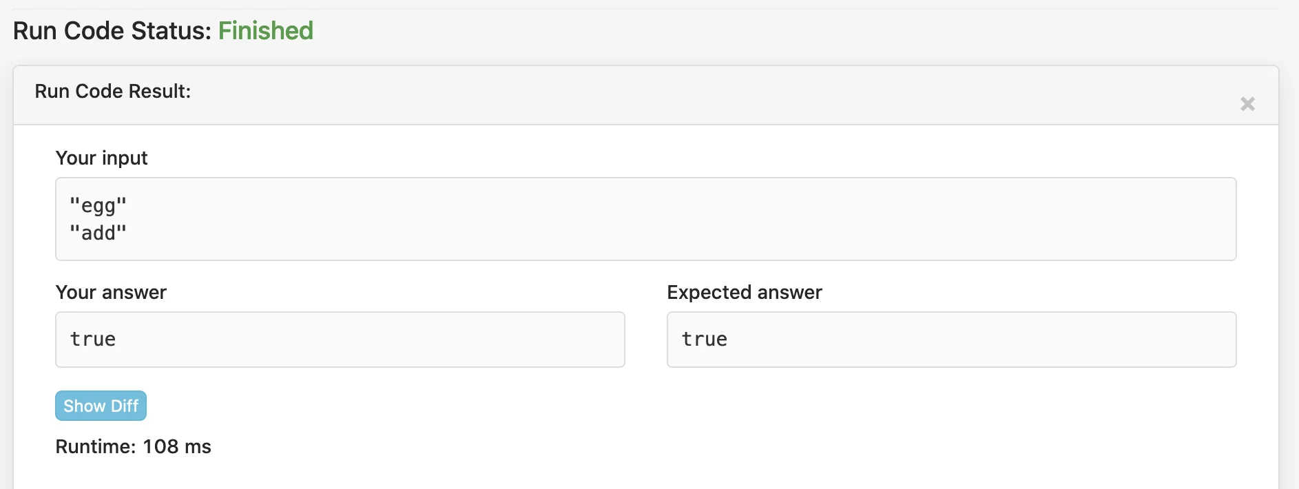This screenshot has height=489, width=1299.
Task: Click the Run Code Result header title
Action: click(113, 91)
